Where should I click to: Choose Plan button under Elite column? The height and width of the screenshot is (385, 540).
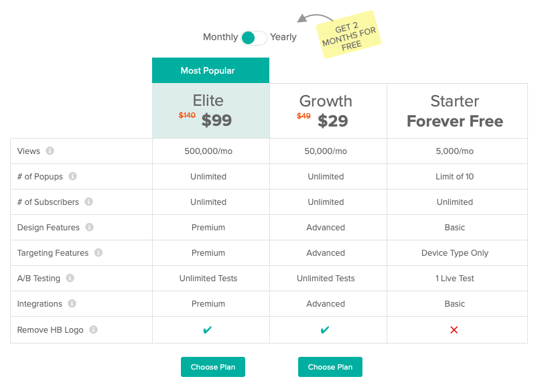click(x=213, y=367)
